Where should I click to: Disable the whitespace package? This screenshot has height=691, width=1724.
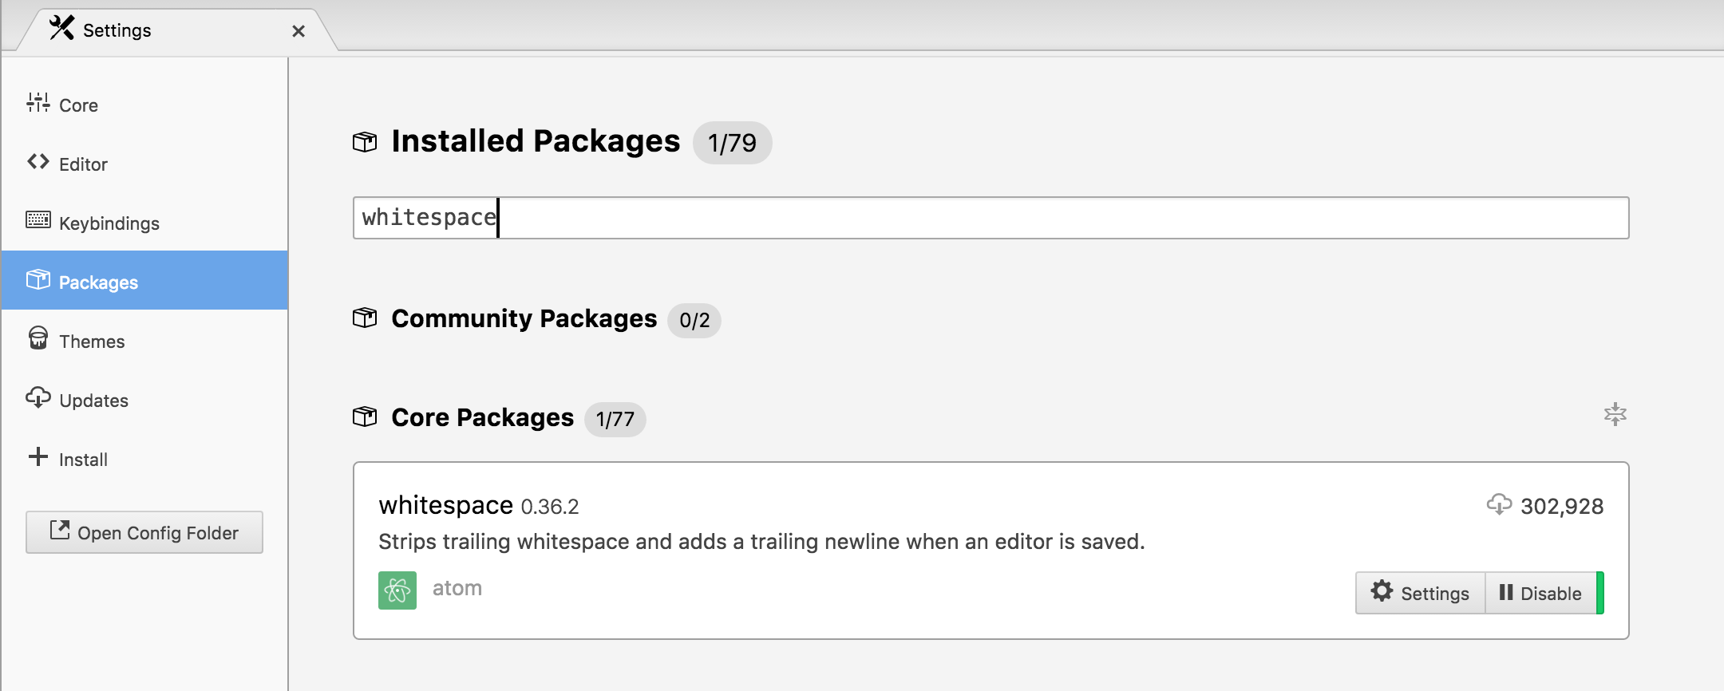click(1544, 593)
